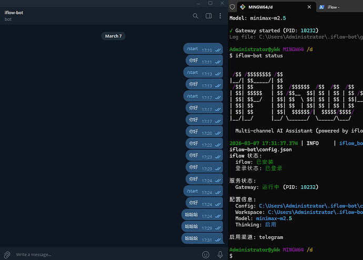Close the MINGW64:/d terminal tab

[309, 7]
